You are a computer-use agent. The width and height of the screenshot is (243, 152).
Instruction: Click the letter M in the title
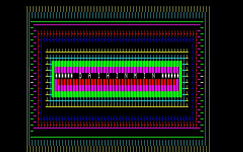[x=135, y=76]
